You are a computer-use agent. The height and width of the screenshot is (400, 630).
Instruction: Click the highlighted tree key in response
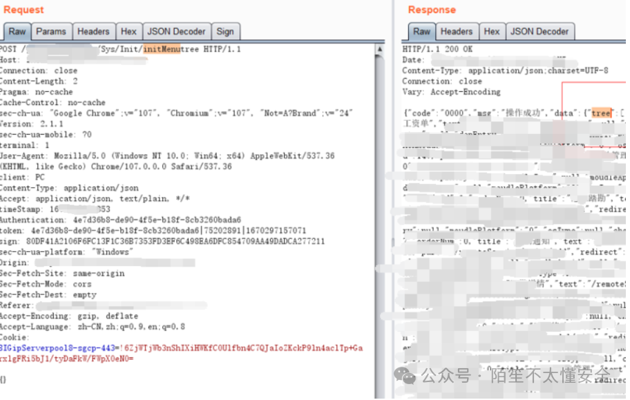(x=601, y=113)
